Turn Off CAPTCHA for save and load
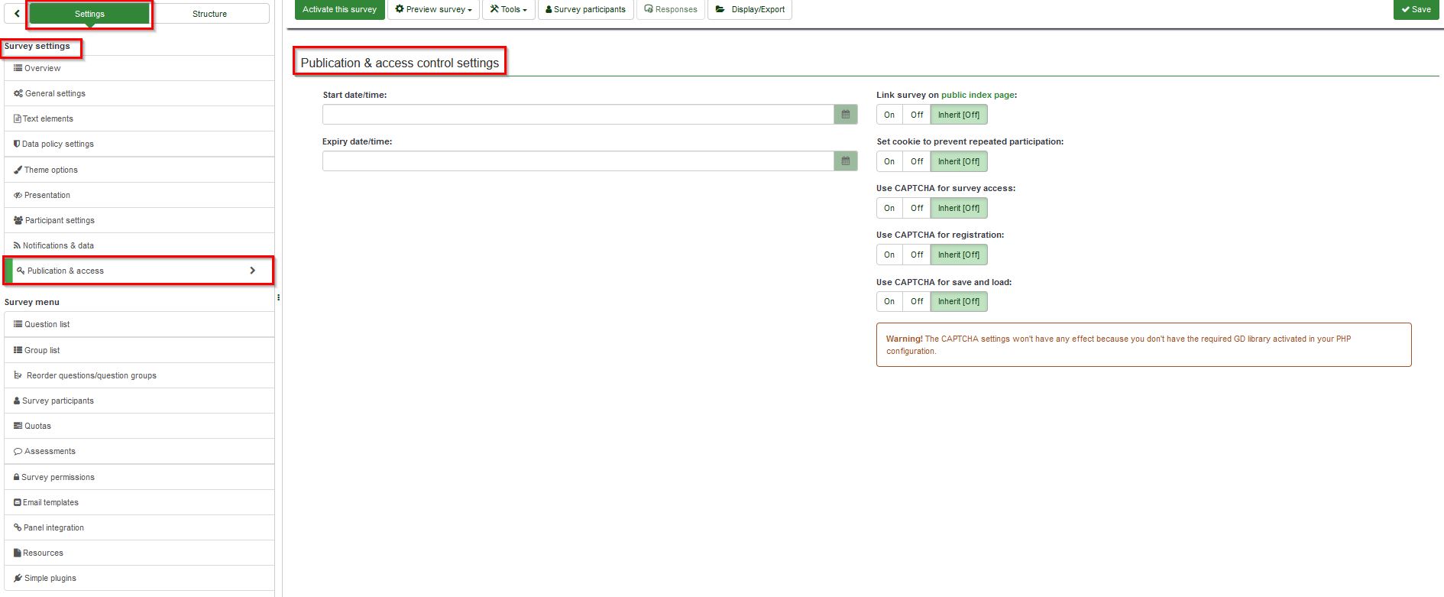Screen dimensions: 1444x597 pos(917,301)
